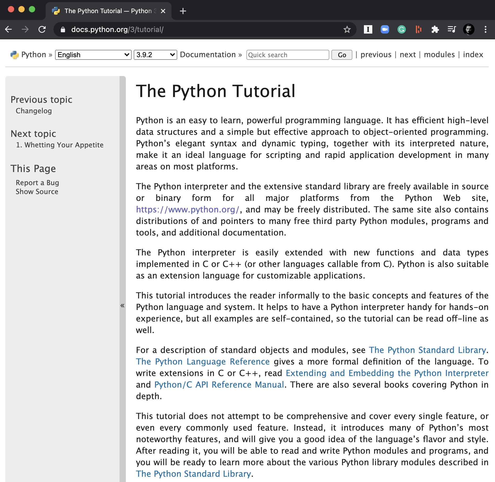The width and height of the screenshot is (495, 482).
Task: Click the padlock site security icon
Action: coord(63,30)
